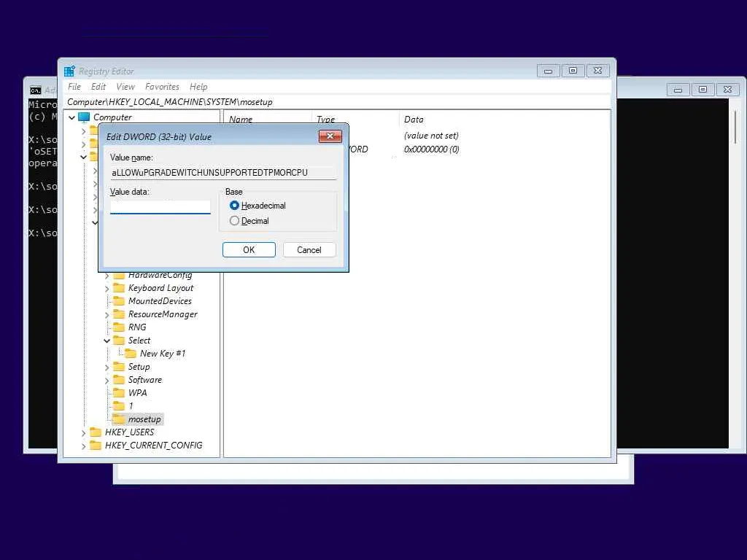The width and height of the screenshot is (747, 560).
Task: Click the (value not set) data cell
Action: click(x=431, y=136)
